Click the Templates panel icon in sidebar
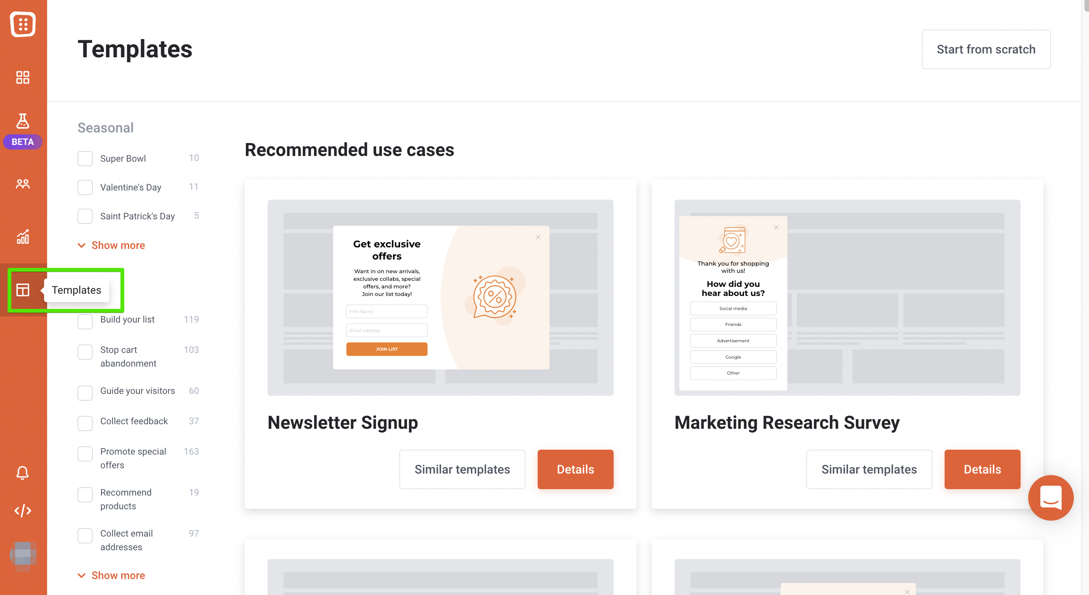 click(x=22, y=290)
